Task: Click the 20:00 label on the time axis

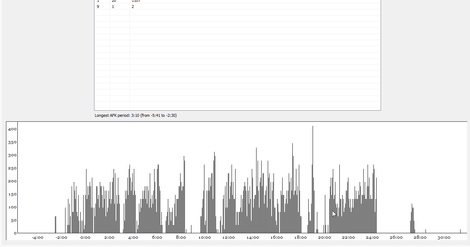Action: point(325,238)
